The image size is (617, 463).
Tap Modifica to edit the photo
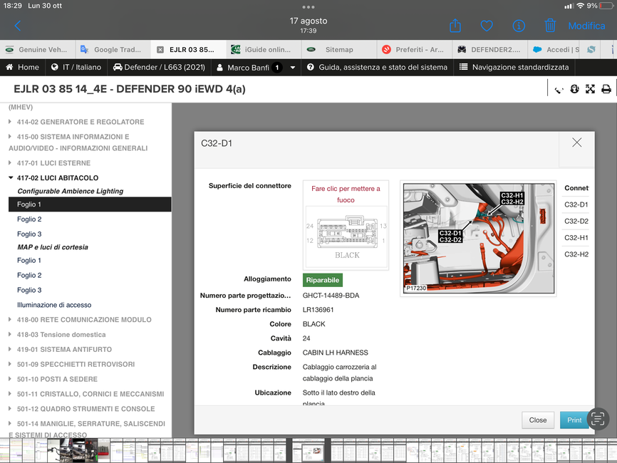coord(586,26)
